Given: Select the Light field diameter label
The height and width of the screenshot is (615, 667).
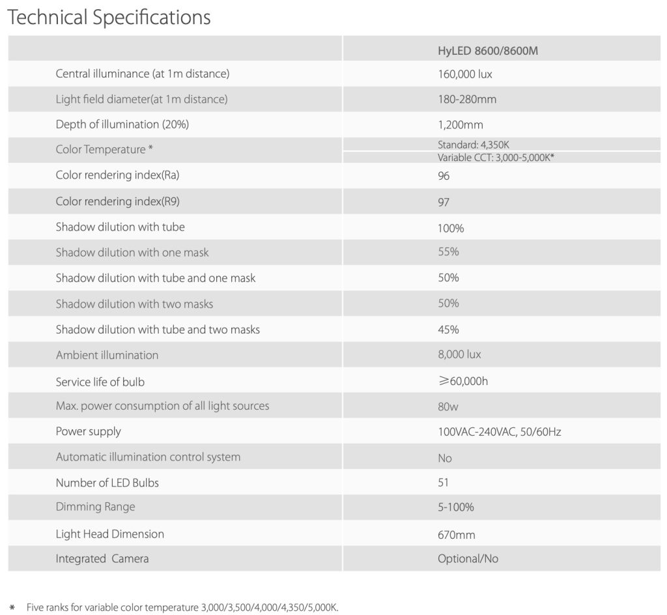Looking at the screenshot, I should coord(141,99).
